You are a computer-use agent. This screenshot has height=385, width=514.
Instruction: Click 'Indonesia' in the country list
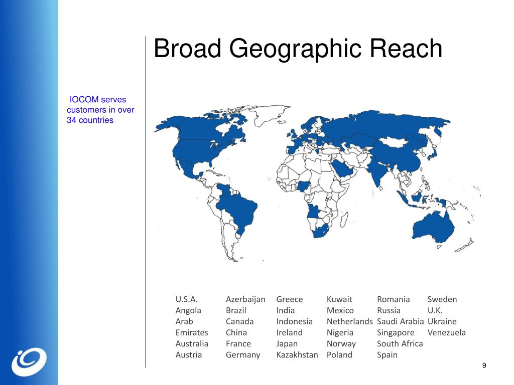pos(294,321)
